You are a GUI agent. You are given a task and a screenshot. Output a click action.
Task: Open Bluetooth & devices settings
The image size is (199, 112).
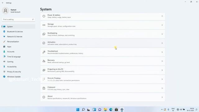(x=19, y=31)
